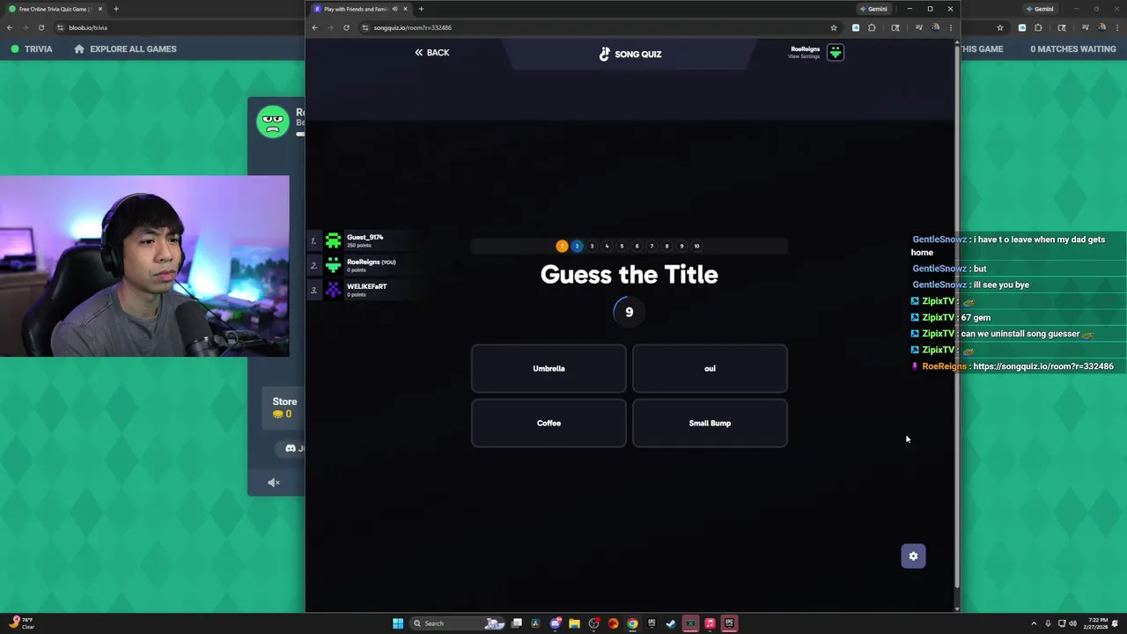Select round marker 1
Image resolution: width=1127 pixels, height=634 pixels.
[562, 246]
